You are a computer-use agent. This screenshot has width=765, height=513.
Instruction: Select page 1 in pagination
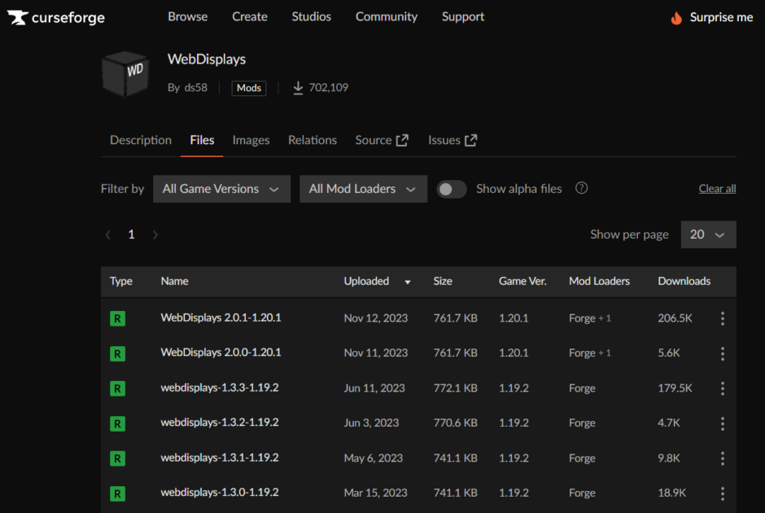(131, 234)
